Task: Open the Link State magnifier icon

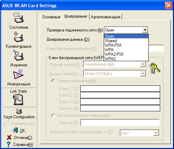Action: (x=18, y=100)
